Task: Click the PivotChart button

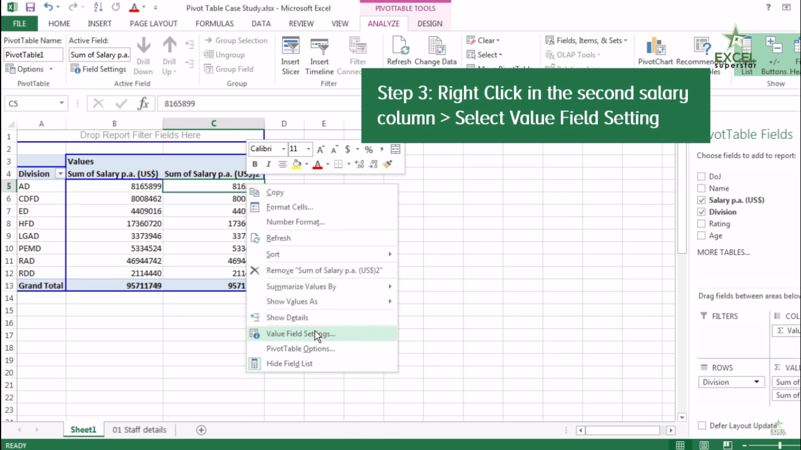Action: click(656, 52)
